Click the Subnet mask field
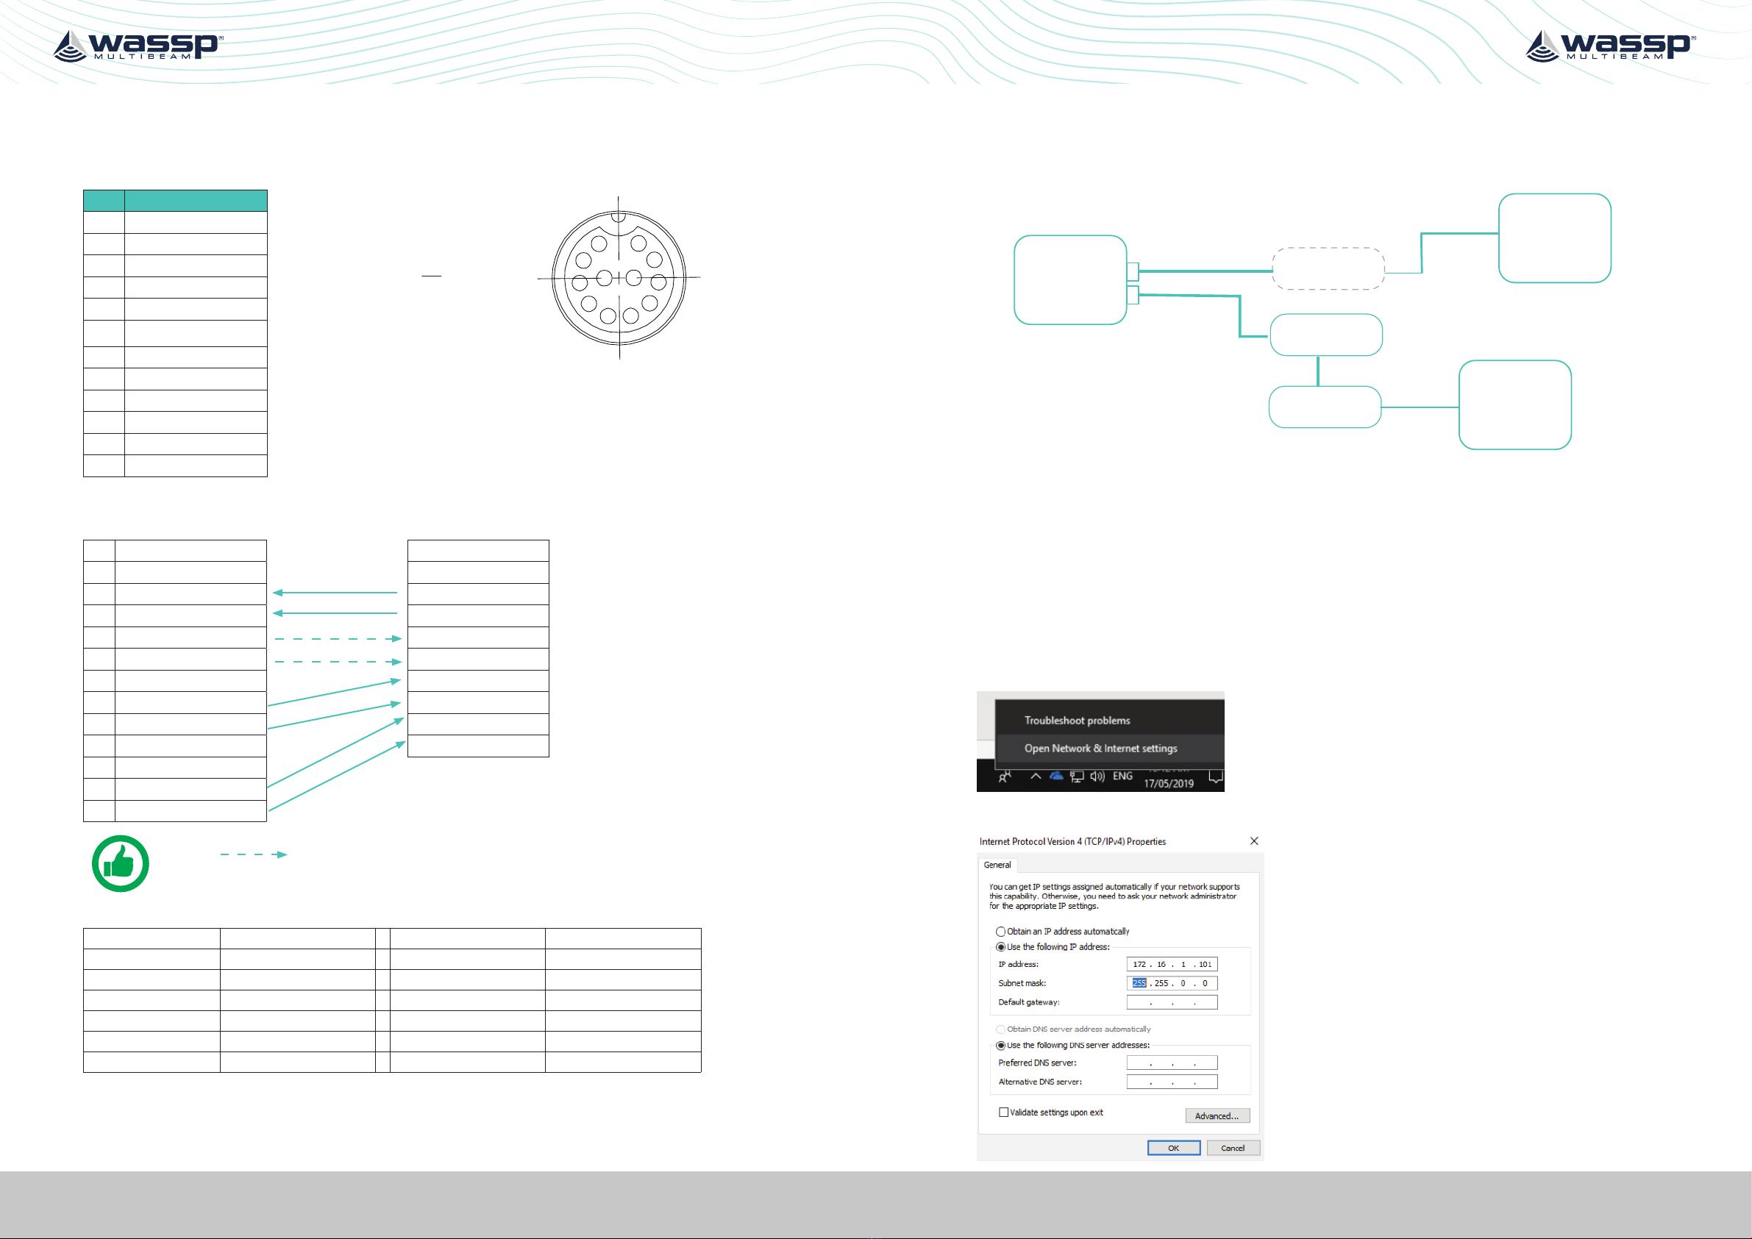1752x1239 pixels. tap(1172, 983)
